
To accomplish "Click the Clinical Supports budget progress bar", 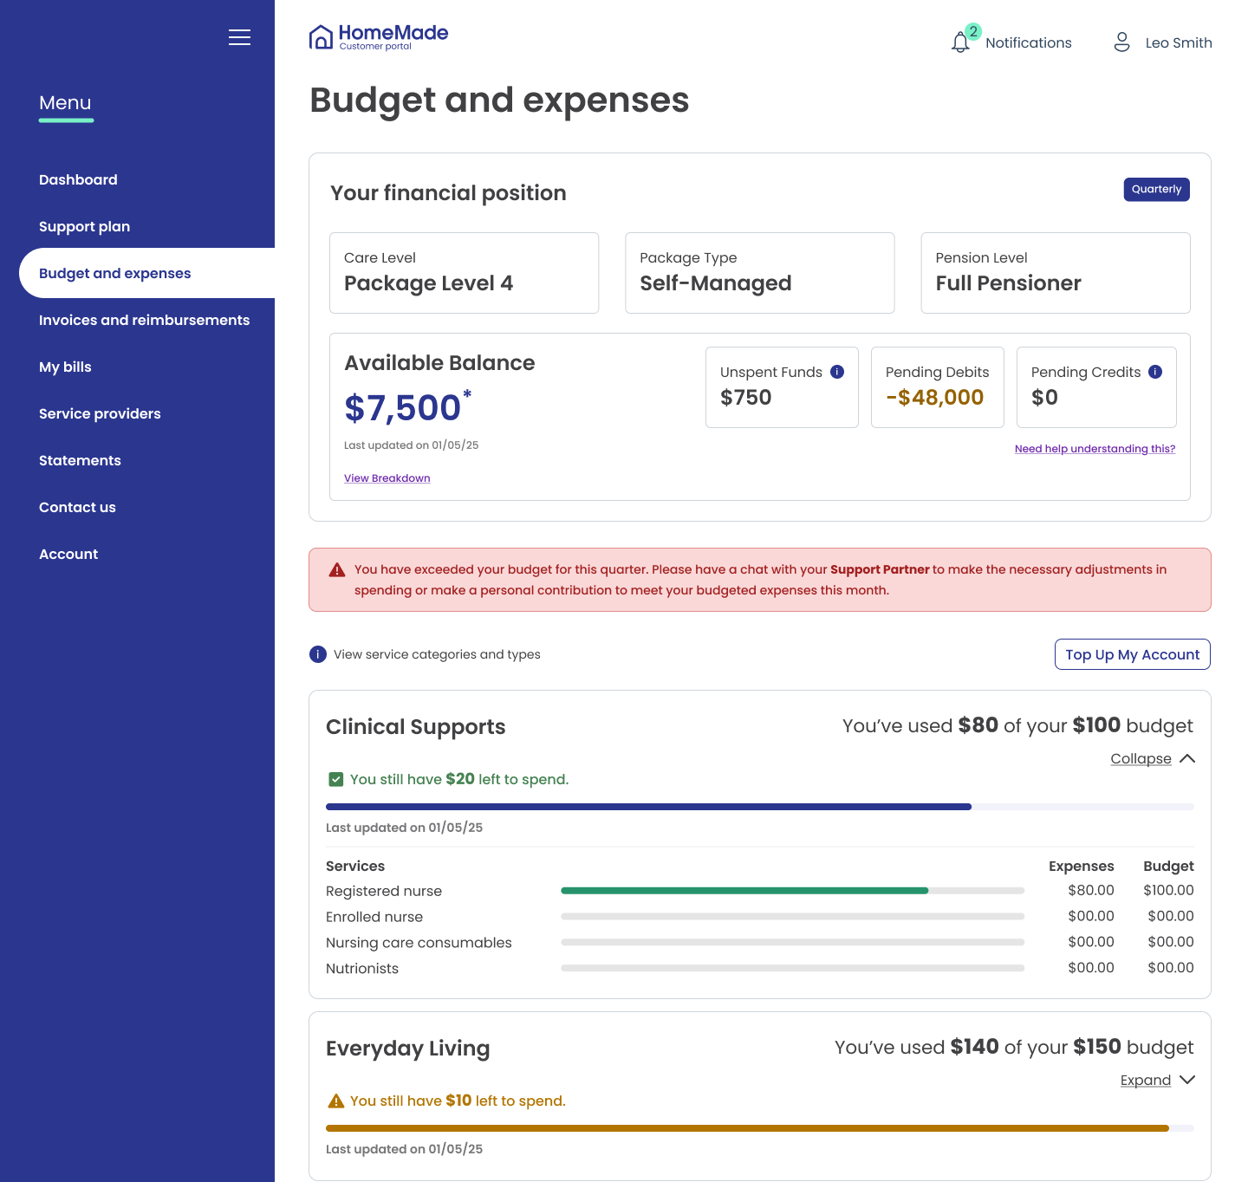I will 760,807.
